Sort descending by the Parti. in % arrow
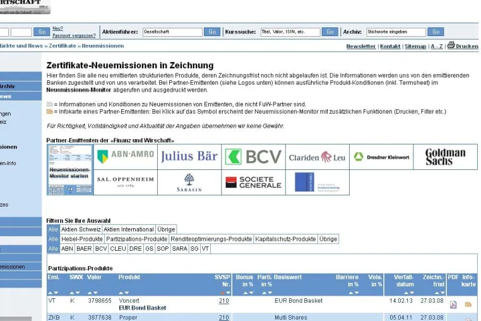481x321 pixels. point(270,293)
